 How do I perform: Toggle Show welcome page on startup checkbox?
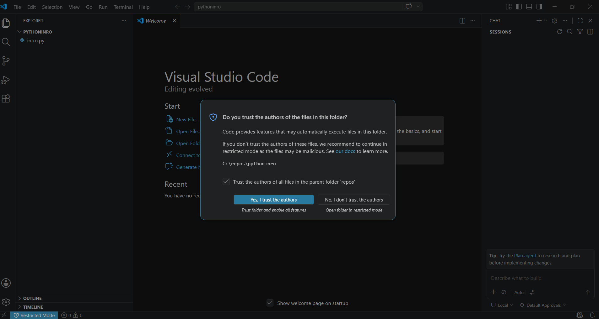point(270,303)
